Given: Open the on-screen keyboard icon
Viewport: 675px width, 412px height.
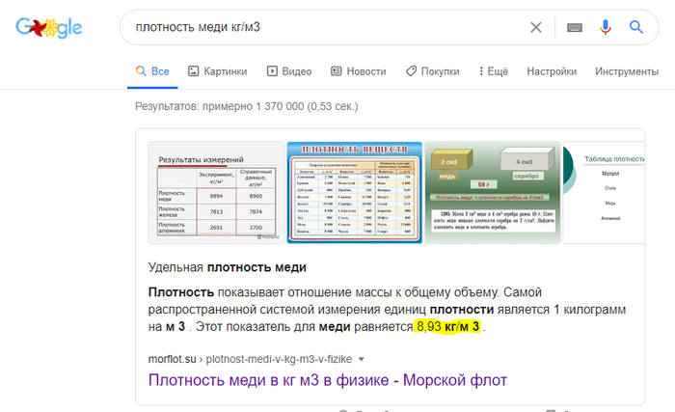Looking at the screenshot, I should [x=575, y=28].
